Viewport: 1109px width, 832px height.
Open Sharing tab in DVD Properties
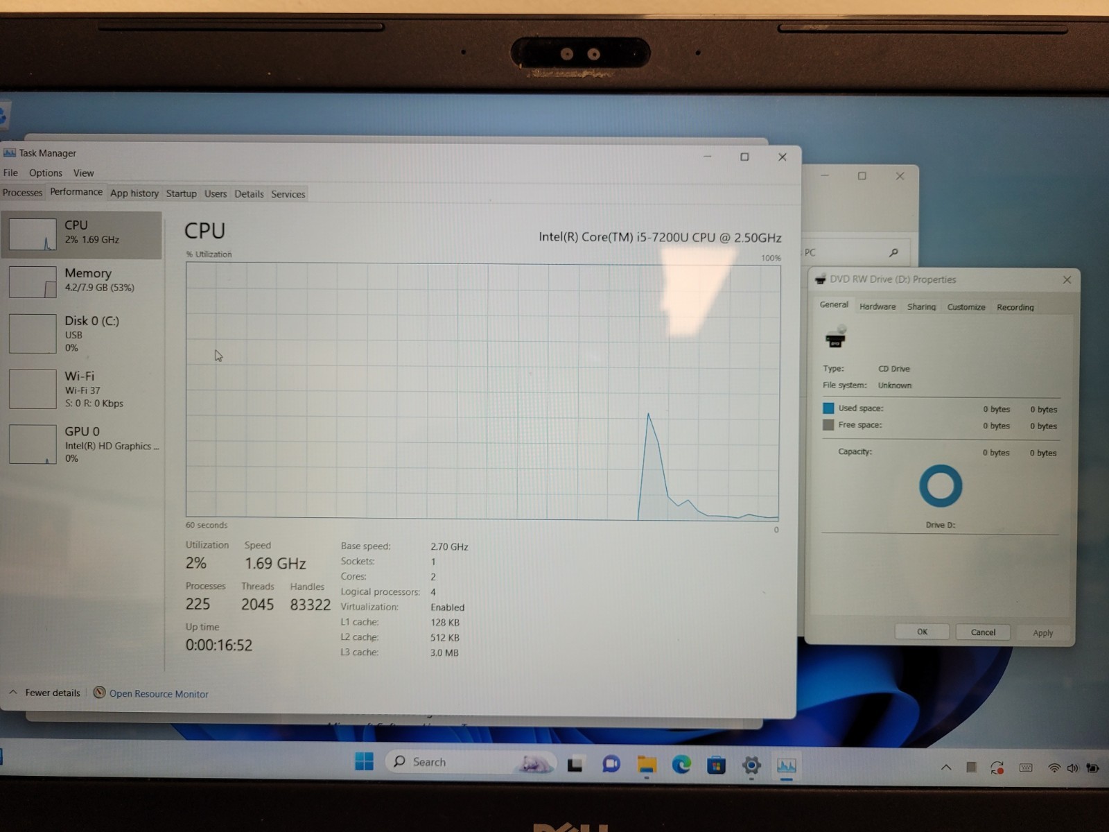pos(921,306)
